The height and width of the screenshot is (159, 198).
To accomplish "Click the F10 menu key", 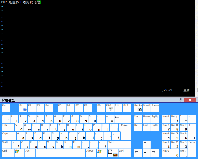I will coord(110,108).
